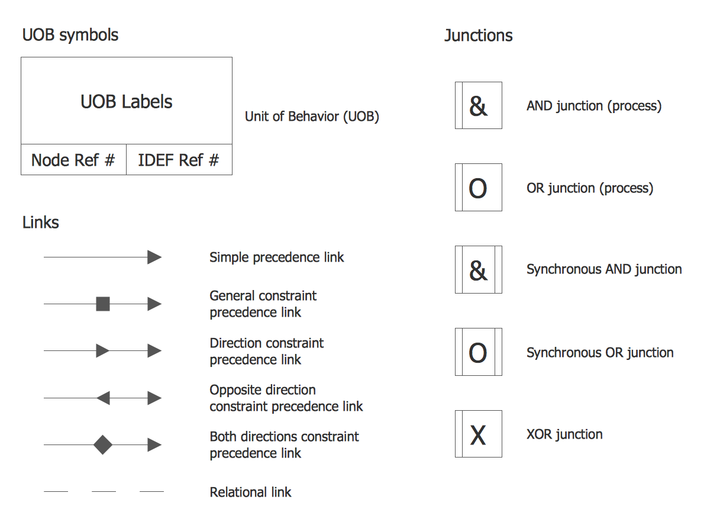
Task: Select the OR junction (process) symbol
Action: coord(478,188)
